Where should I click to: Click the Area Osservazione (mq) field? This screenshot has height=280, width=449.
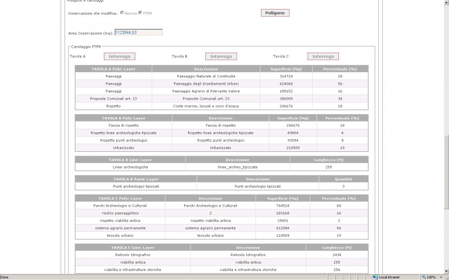tap(139, 32)
